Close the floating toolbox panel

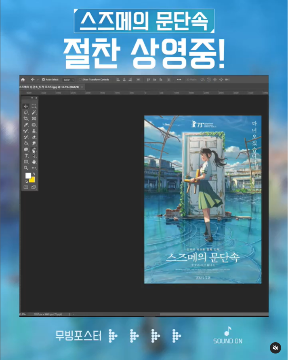point(36,98)
